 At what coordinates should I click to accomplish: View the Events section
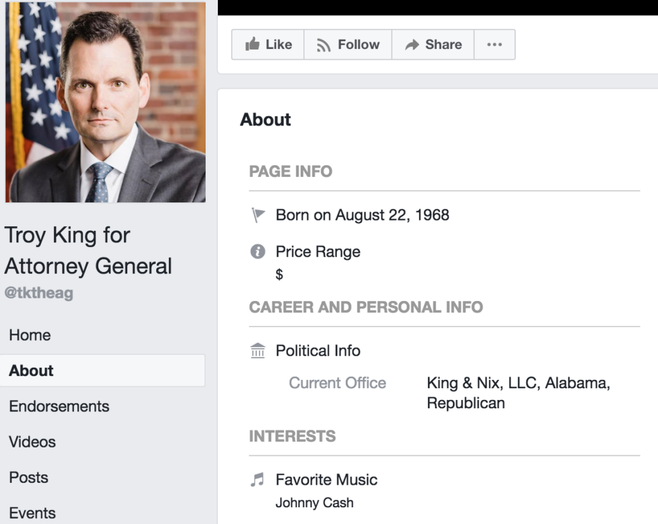point(32,513)
